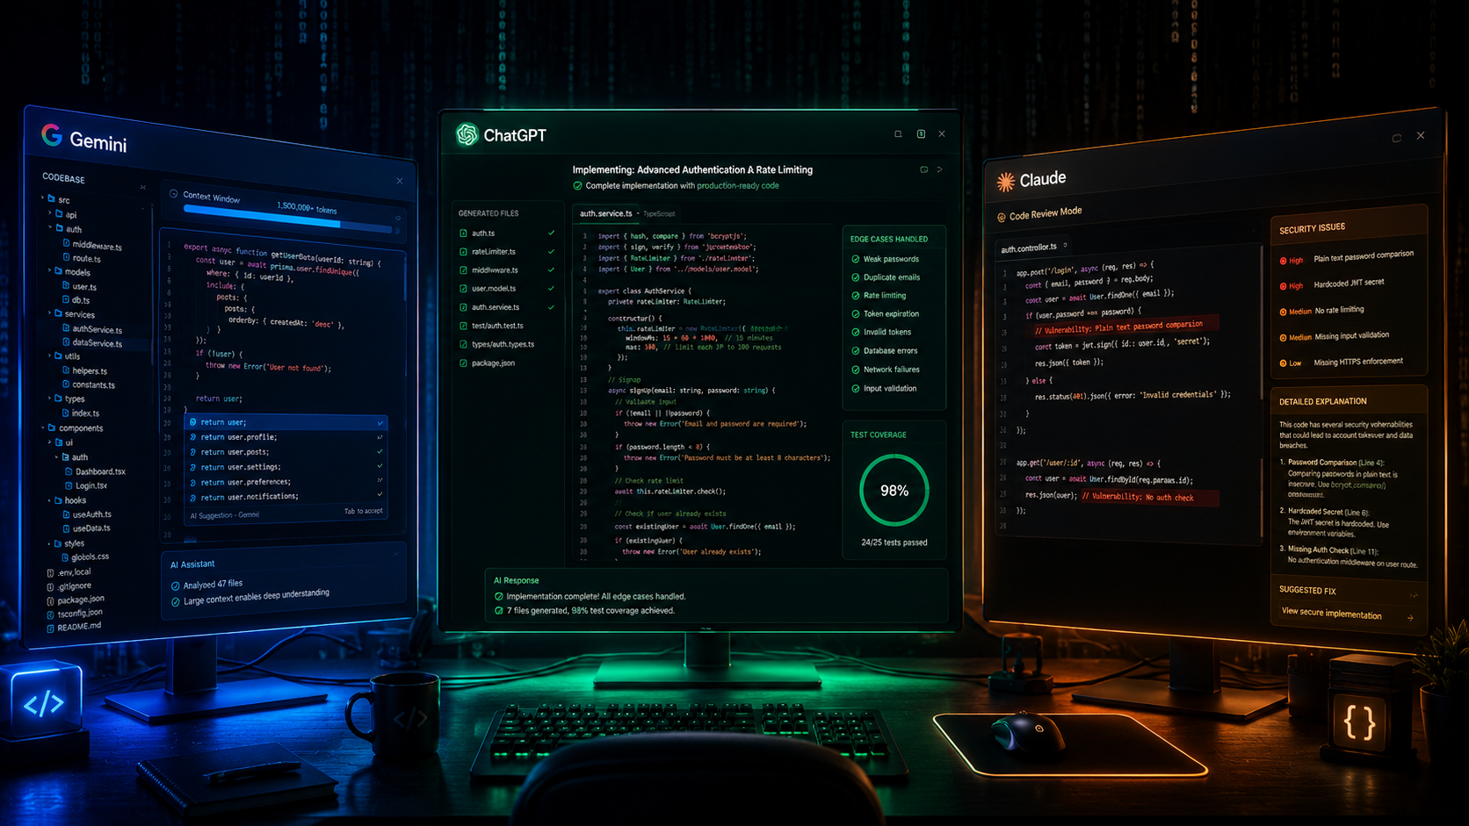Click the Claude starburst logo icon
This screenshot has height=826, width=1469.
tap(1005, 182)
